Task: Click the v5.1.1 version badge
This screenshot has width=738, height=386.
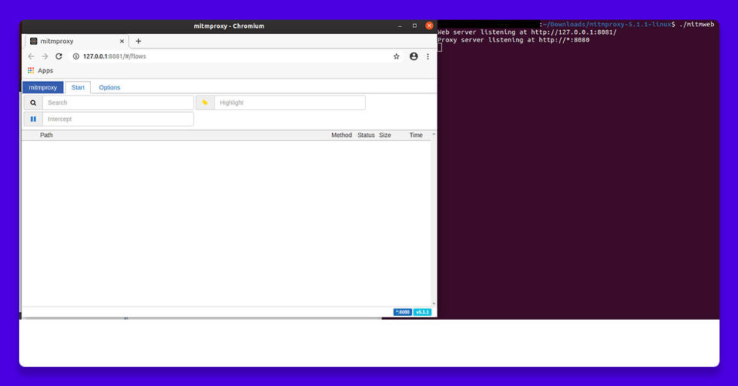Action: point(422,312)
